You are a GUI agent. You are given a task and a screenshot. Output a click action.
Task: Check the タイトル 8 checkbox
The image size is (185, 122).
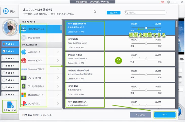[x=4, y=94]
